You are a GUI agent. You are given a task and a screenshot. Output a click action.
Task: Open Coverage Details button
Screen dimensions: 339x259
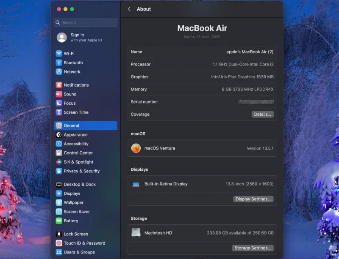262,115
